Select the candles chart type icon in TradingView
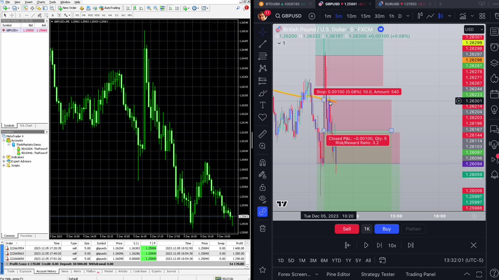499x280 pixels. 441,16
